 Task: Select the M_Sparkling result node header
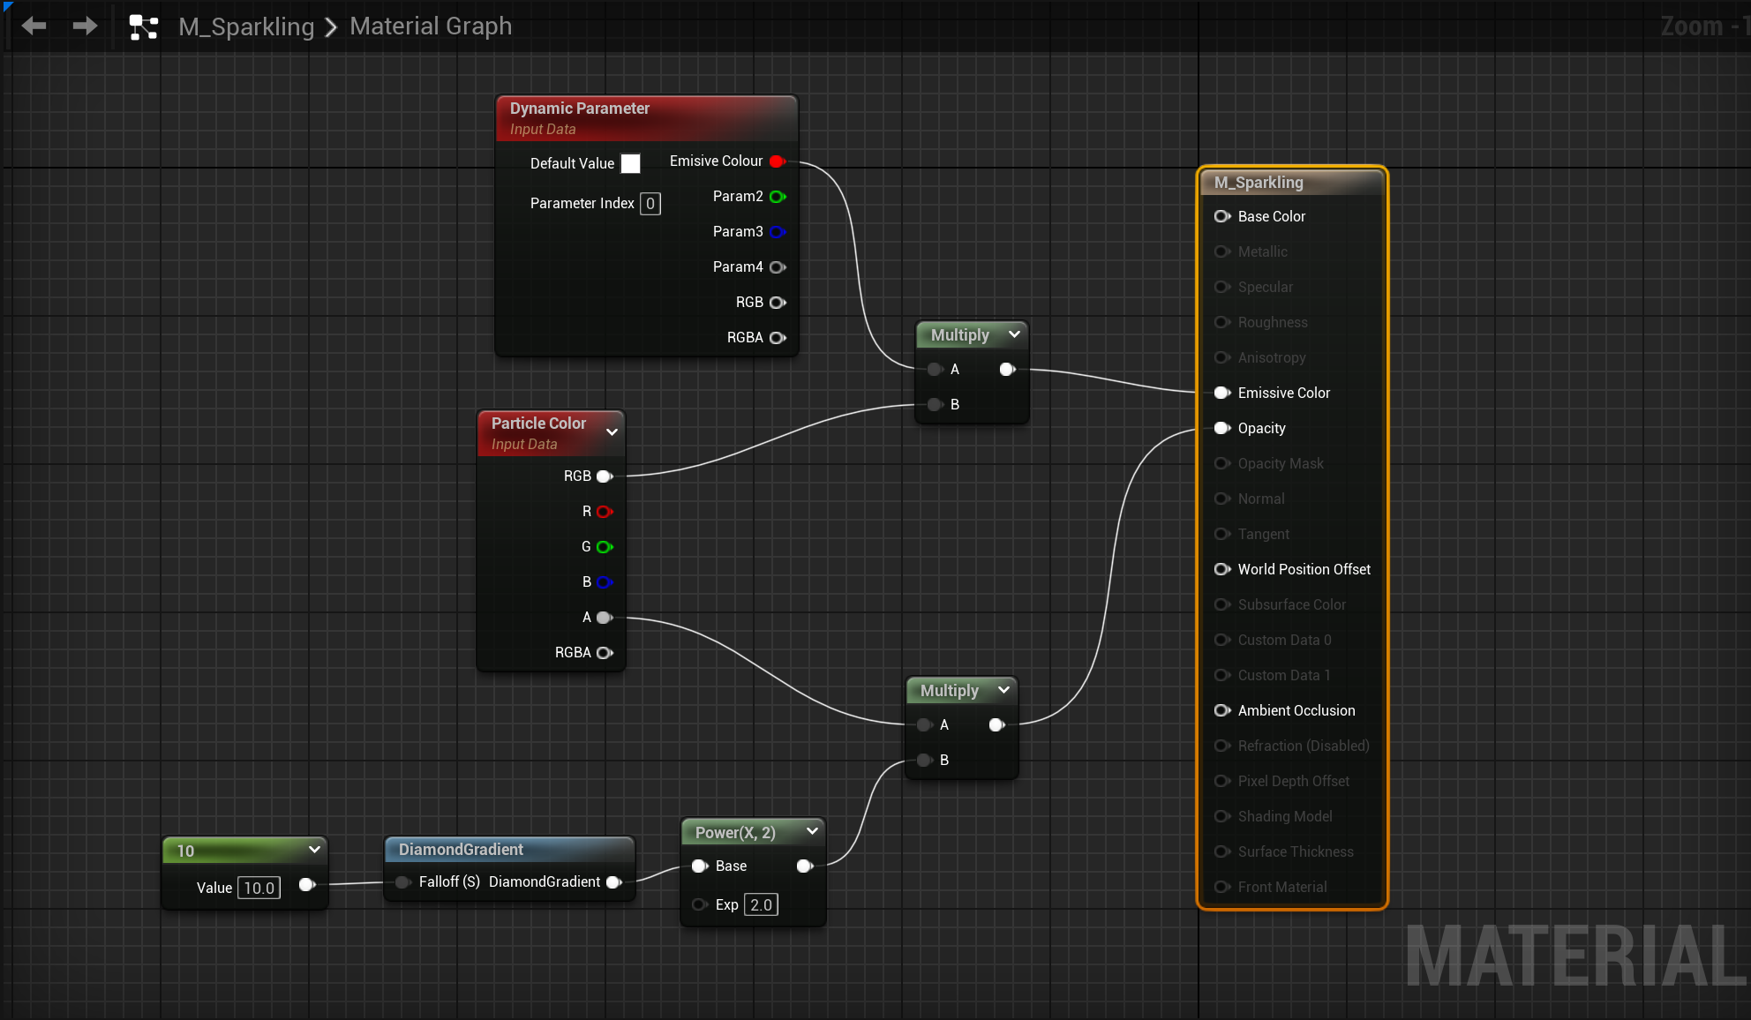coord(1259,183)
